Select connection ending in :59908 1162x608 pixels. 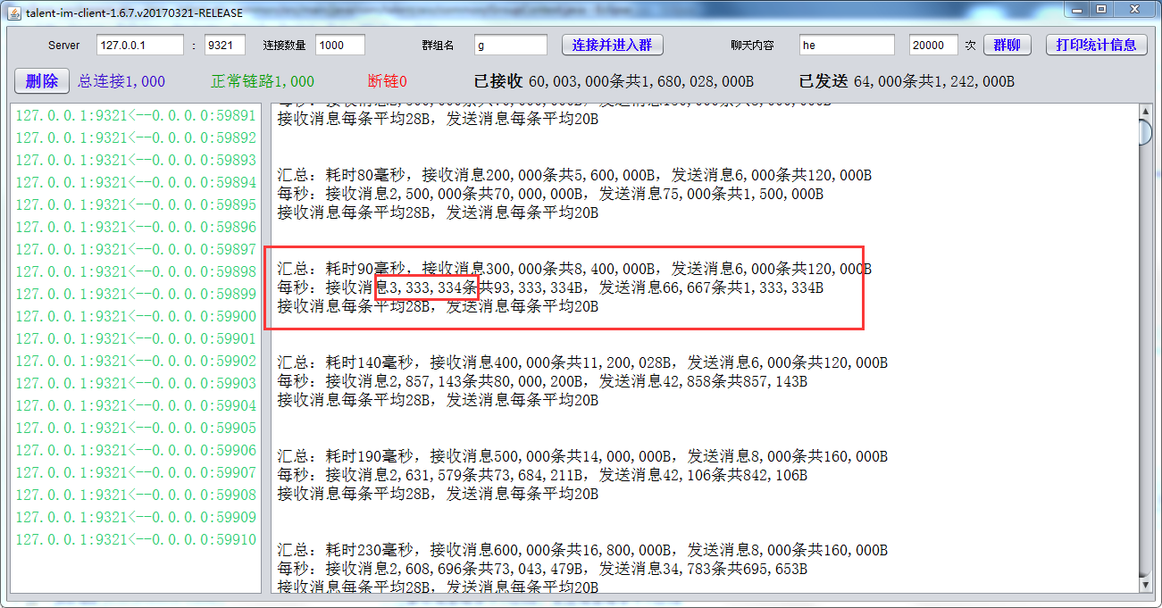click(x=136, y=495)
